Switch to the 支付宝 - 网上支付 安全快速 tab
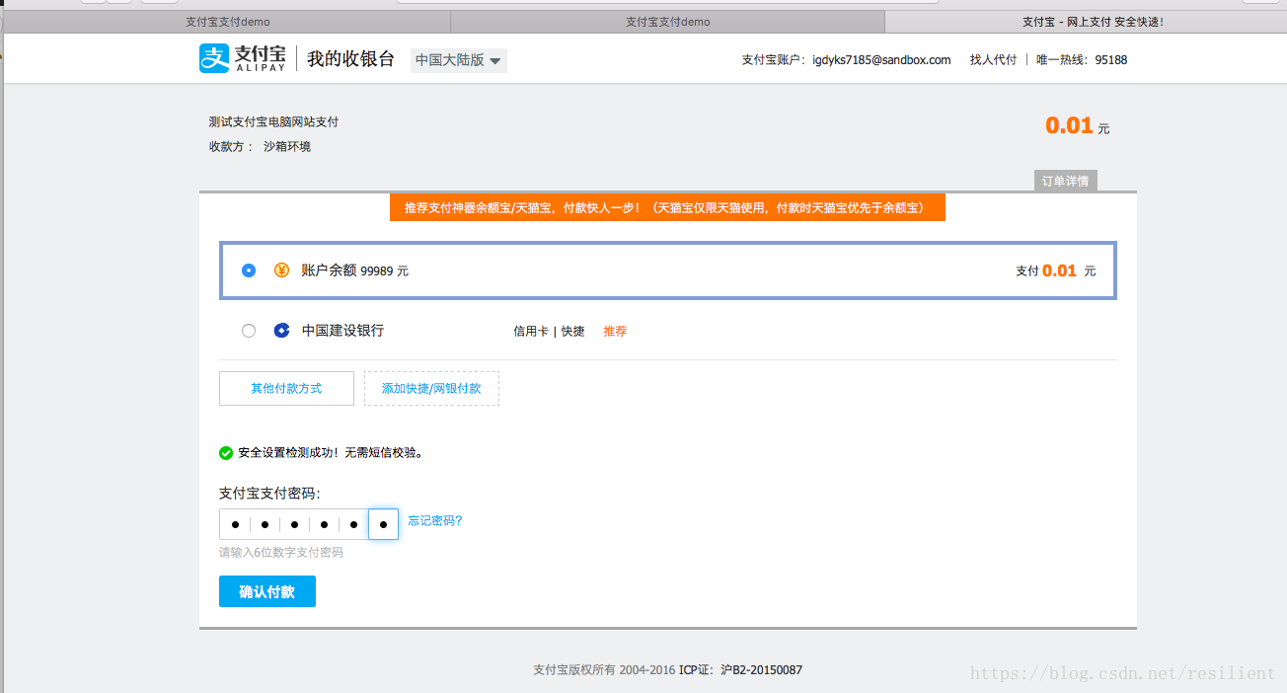This screenshot has height=693, width=1287. point(1086,22)
